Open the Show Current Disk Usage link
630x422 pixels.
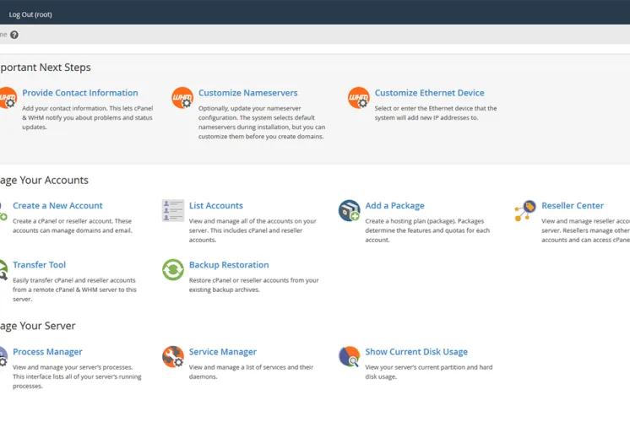(416, 352)
